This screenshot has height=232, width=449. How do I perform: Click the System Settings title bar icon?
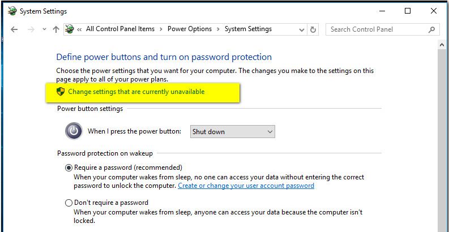(x=12, y=11)
